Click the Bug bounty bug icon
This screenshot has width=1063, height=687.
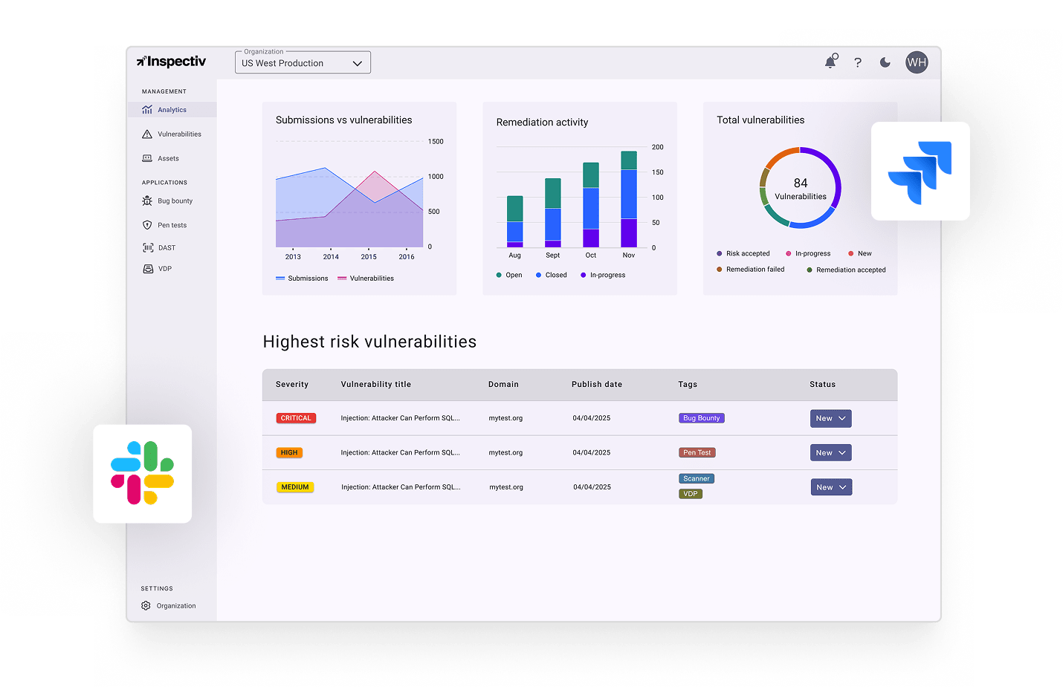(147, 201)
